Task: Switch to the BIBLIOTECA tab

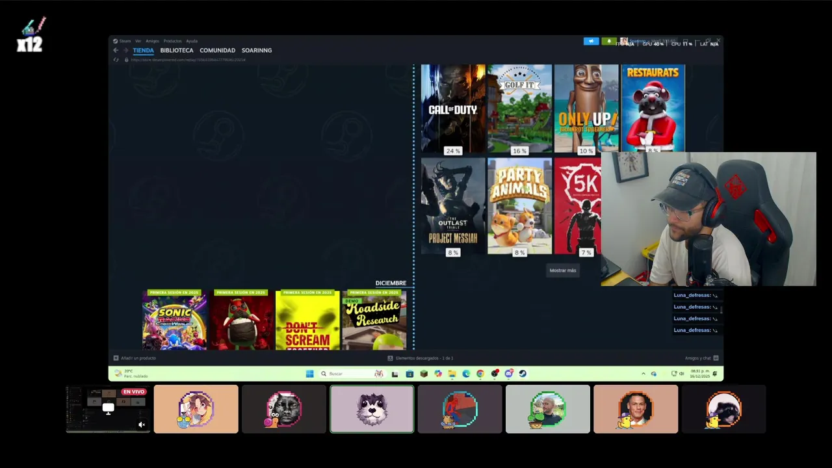Action: coord(177,50)
